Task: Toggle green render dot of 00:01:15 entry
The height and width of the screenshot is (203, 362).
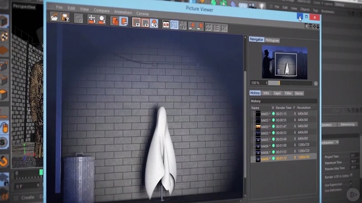Action: (273, 113)
